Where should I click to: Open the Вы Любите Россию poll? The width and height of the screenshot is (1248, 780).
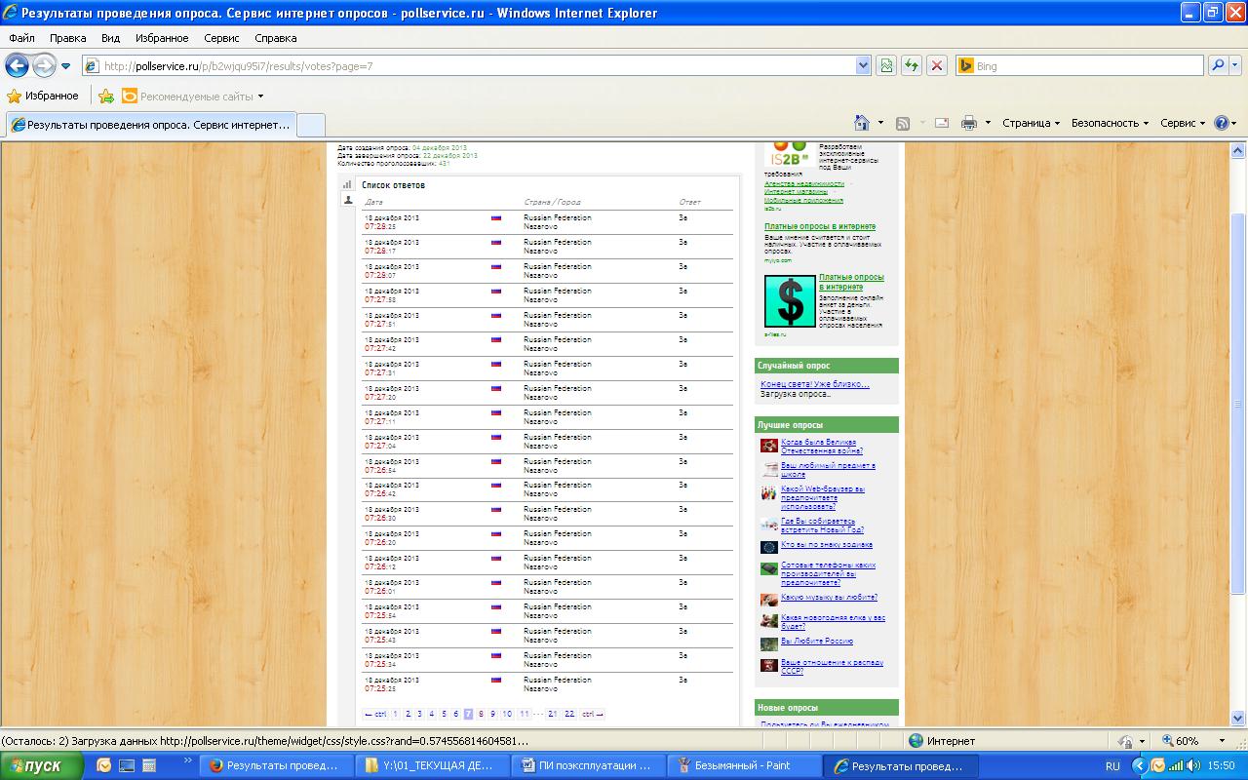click(x=817, y=642)
